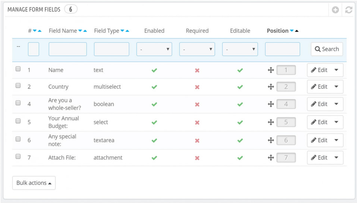
Task: Expand Edit options arrow for special note row
Action: pyautogui.click(x=336, y=140)
